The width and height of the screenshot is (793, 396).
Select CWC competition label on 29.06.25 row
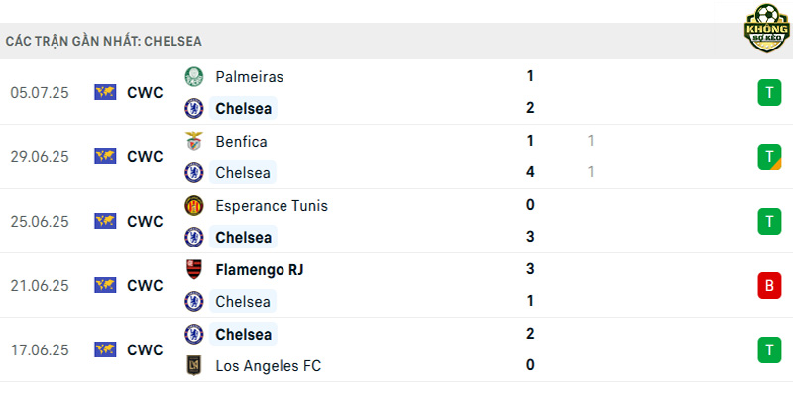pos(145,157)
